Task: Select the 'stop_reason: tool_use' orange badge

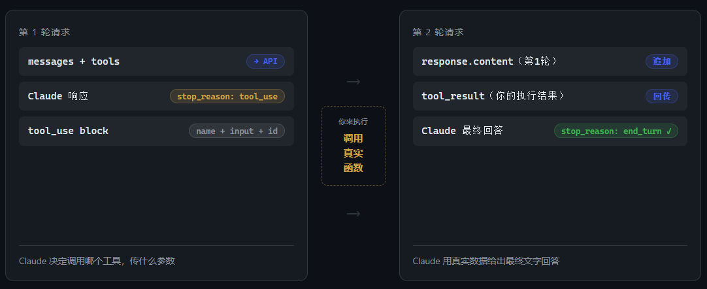Action: pyautogui.click(x=227, y=96)
